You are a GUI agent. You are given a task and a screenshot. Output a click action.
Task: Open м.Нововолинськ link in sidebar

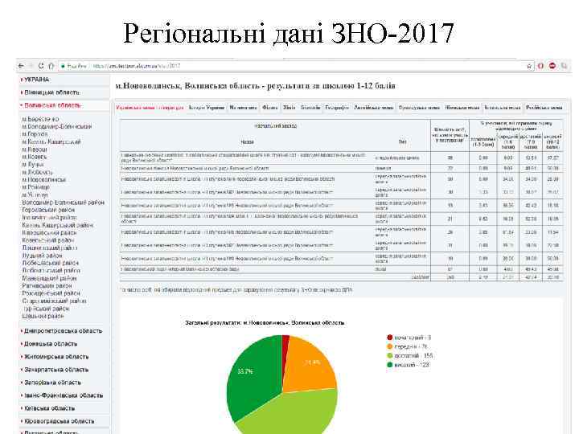(44, 180)
